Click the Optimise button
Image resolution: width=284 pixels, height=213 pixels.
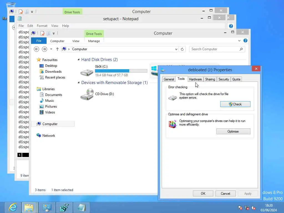point(233,131)
